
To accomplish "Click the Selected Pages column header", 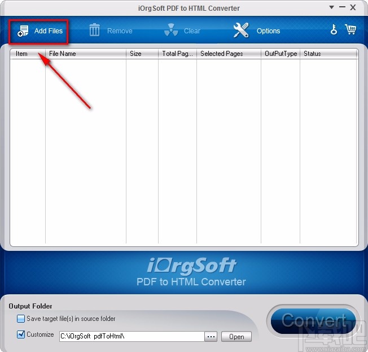I will click(x=229, y=54).
